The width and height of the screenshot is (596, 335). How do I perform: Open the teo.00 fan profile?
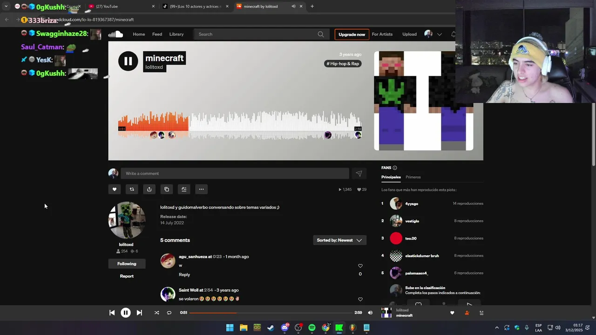(x=411, y=238)
